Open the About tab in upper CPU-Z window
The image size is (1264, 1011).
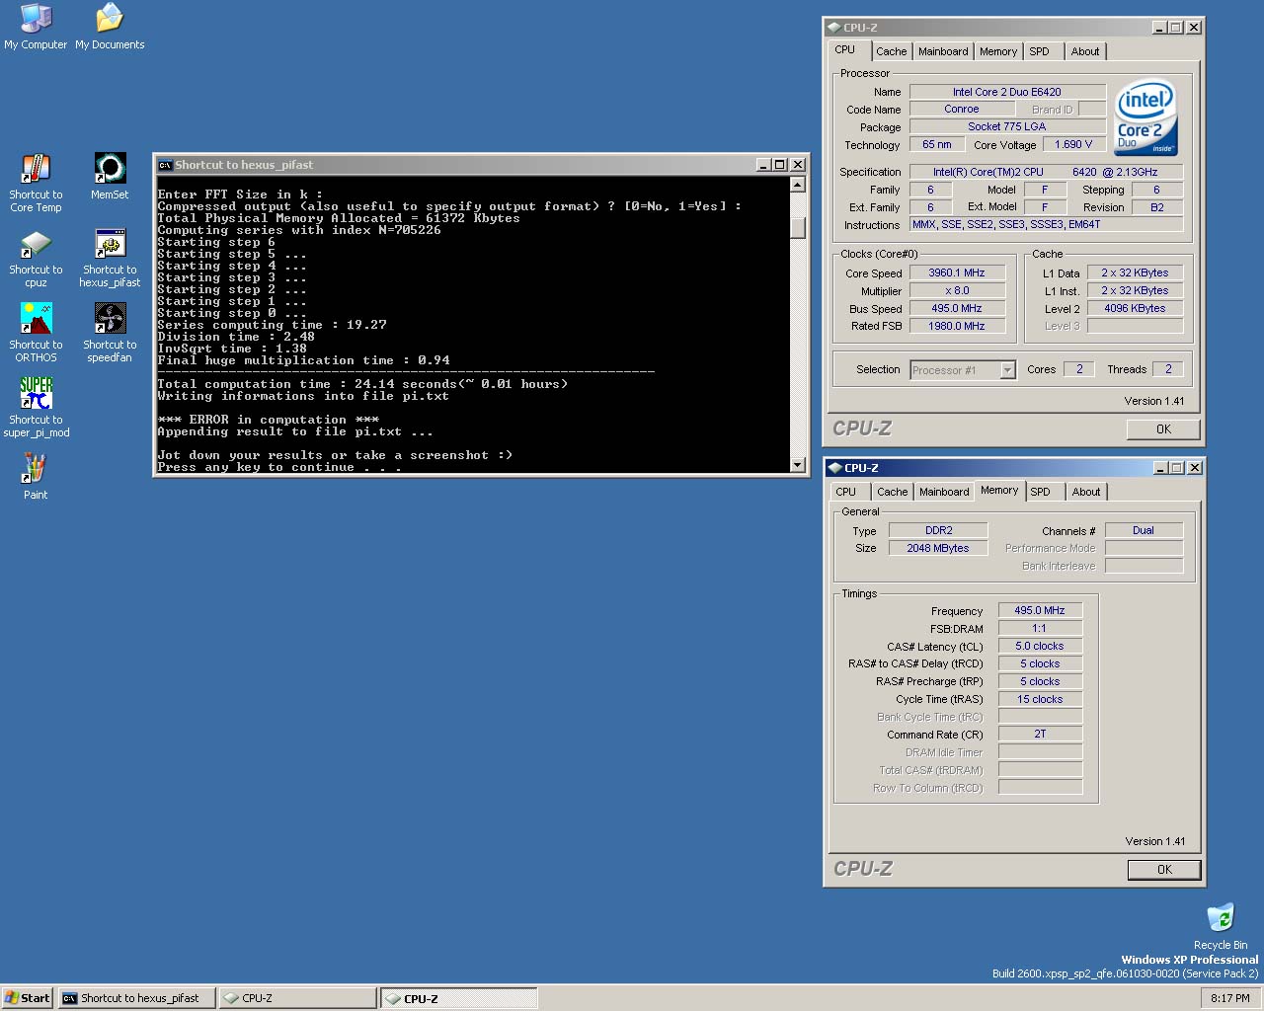click(1085, 51)
